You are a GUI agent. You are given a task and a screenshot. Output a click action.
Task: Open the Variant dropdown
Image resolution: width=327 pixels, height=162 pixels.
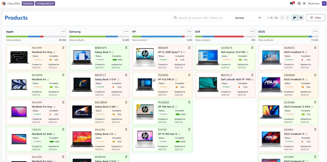pos(248,18)
